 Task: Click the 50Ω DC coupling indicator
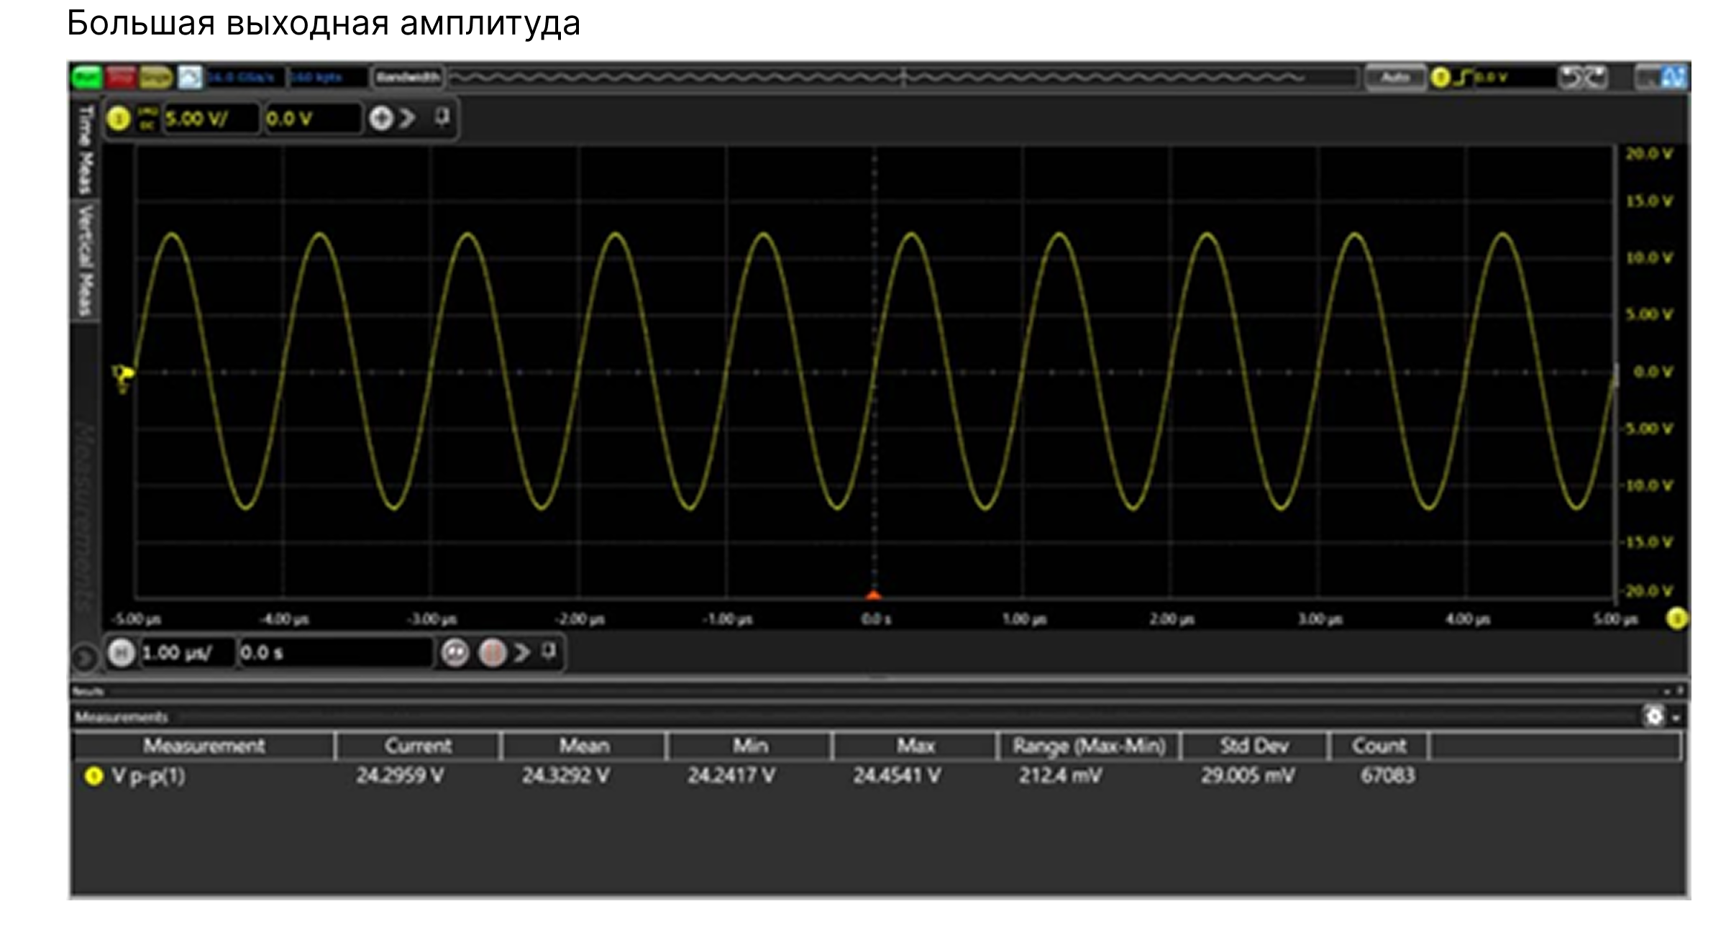(x=147, y=119)
